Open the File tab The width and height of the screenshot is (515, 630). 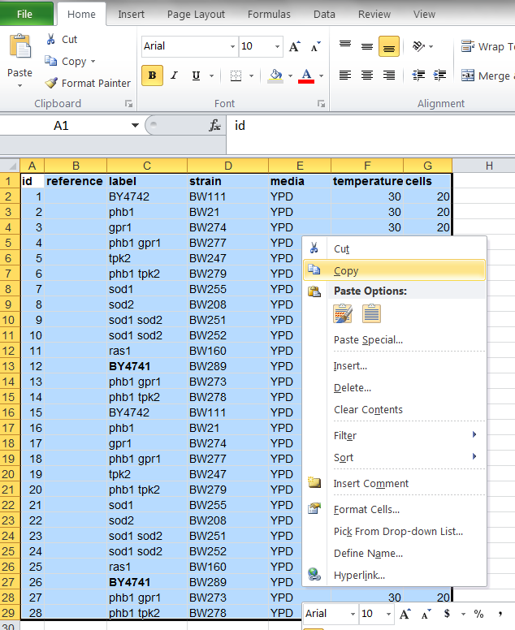(25, 14)
